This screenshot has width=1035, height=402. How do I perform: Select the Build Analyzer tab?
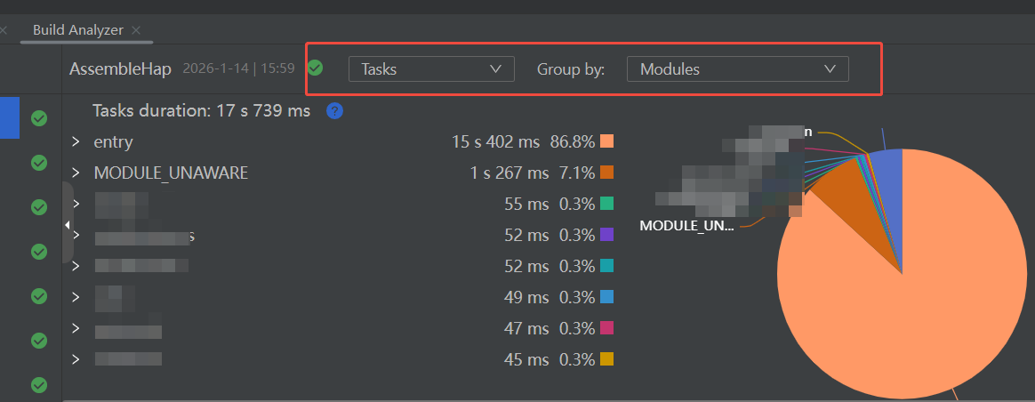click(x=78, y=30)
